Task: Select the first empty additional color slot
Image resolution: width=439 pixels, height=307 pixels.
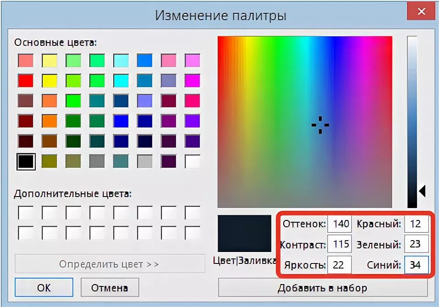Action: click(x=26, y=213)
